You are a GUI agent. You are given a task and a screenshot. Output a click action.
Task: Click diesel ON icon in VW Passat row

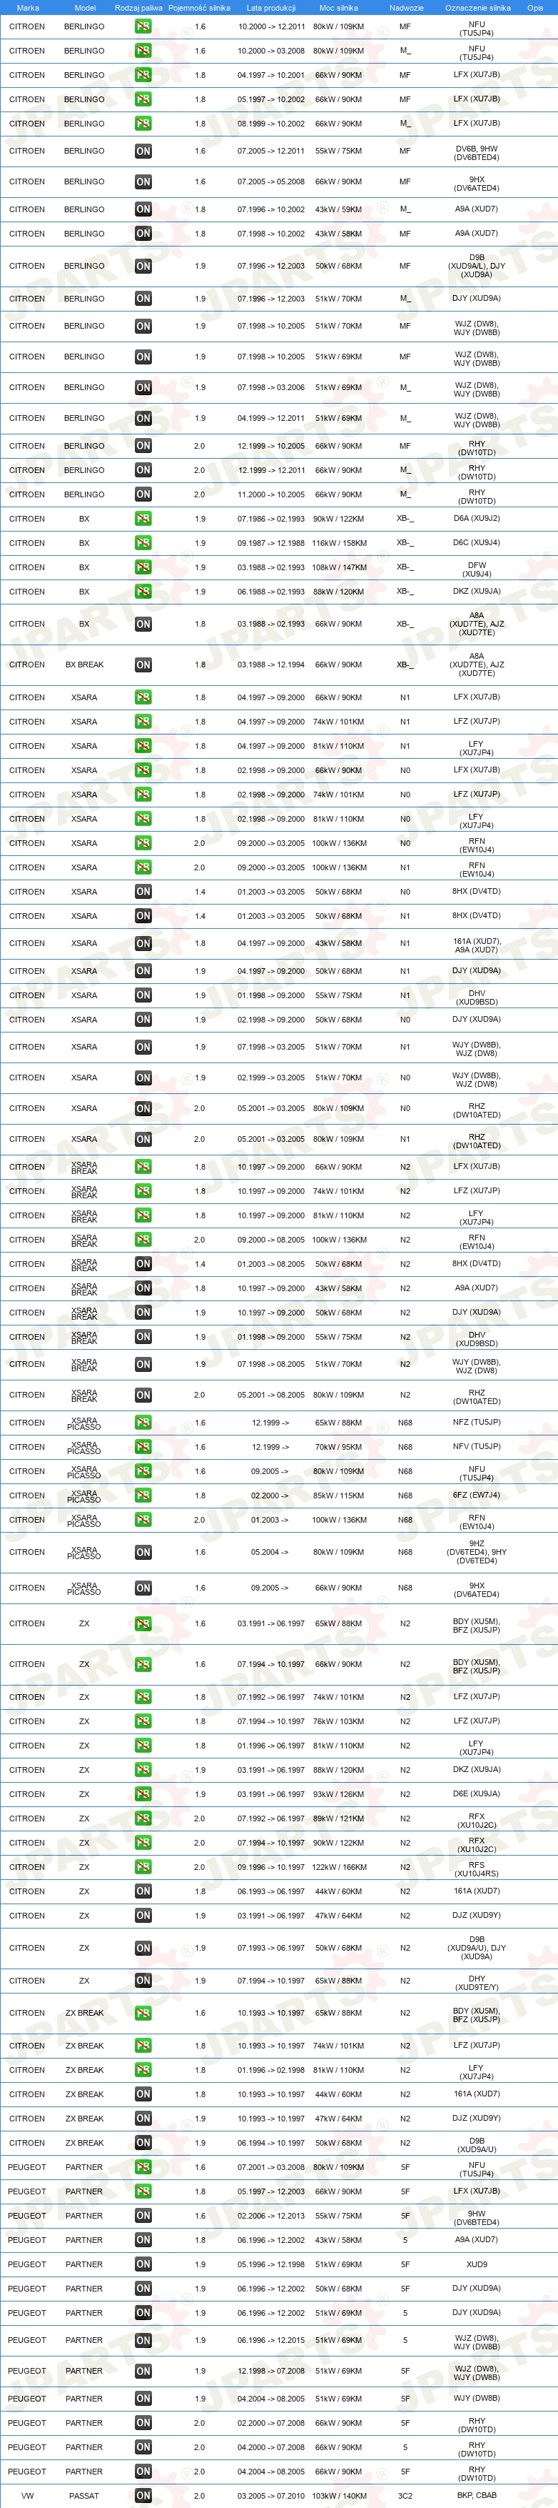coord(143,2495)
